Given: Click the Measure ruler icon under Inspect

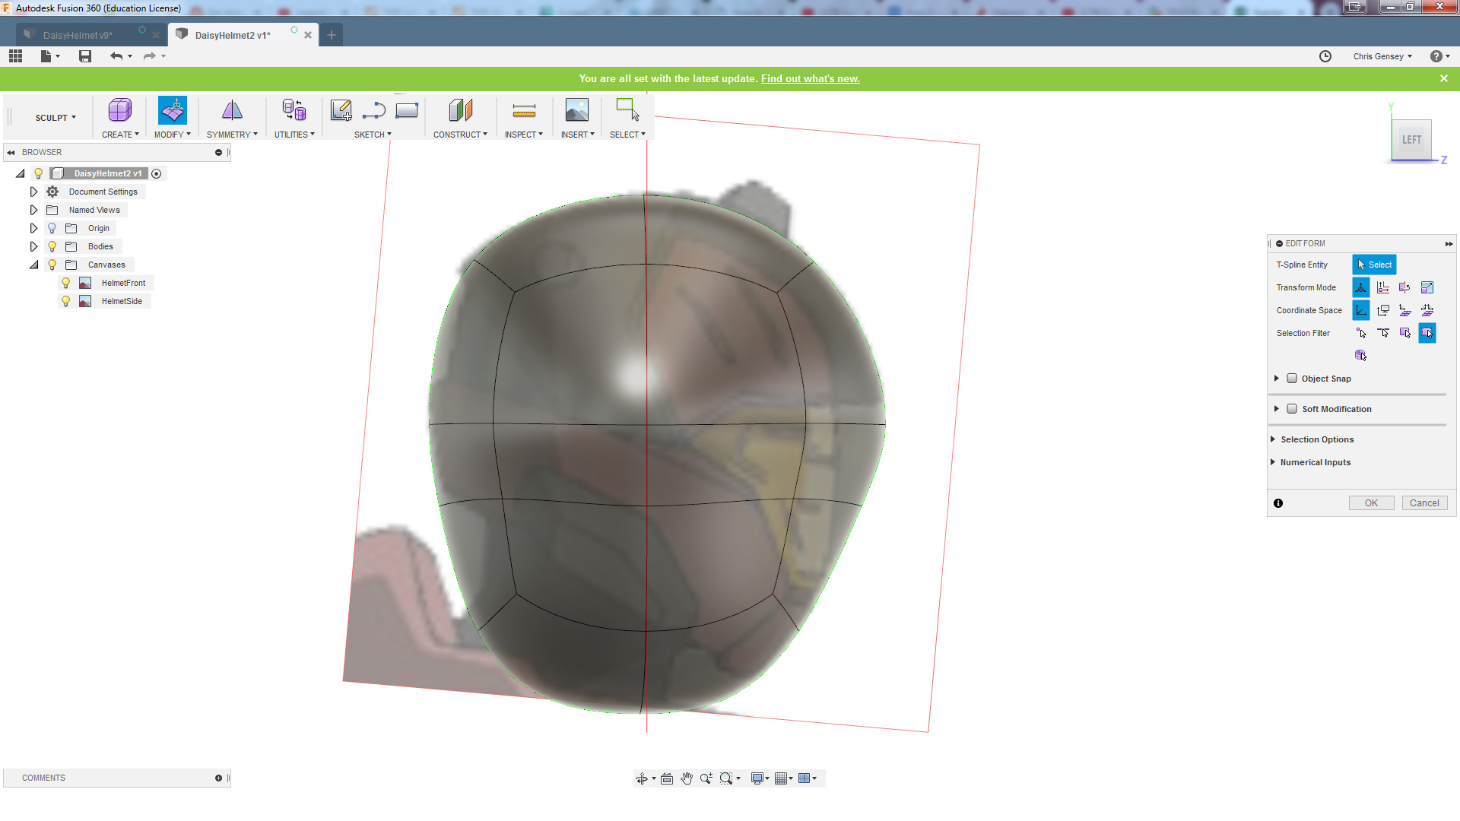Looking at the screenshot, I should coord(524,112).
